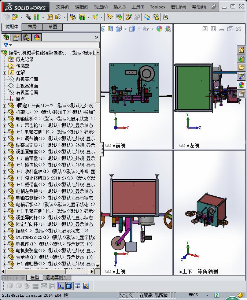
Task: Open the File Explorer folder icon in task pane
Action: pos(241,67)
